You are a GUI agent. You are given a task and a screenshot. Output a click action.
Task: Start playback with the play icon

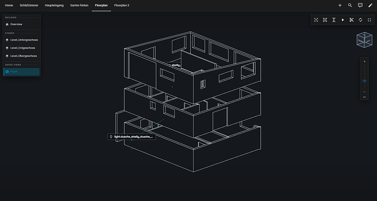pos(343,20)
